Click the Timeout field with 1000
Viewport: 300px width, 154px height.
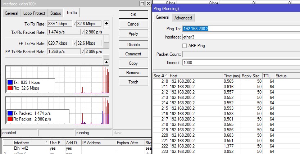tap(241, 63)
